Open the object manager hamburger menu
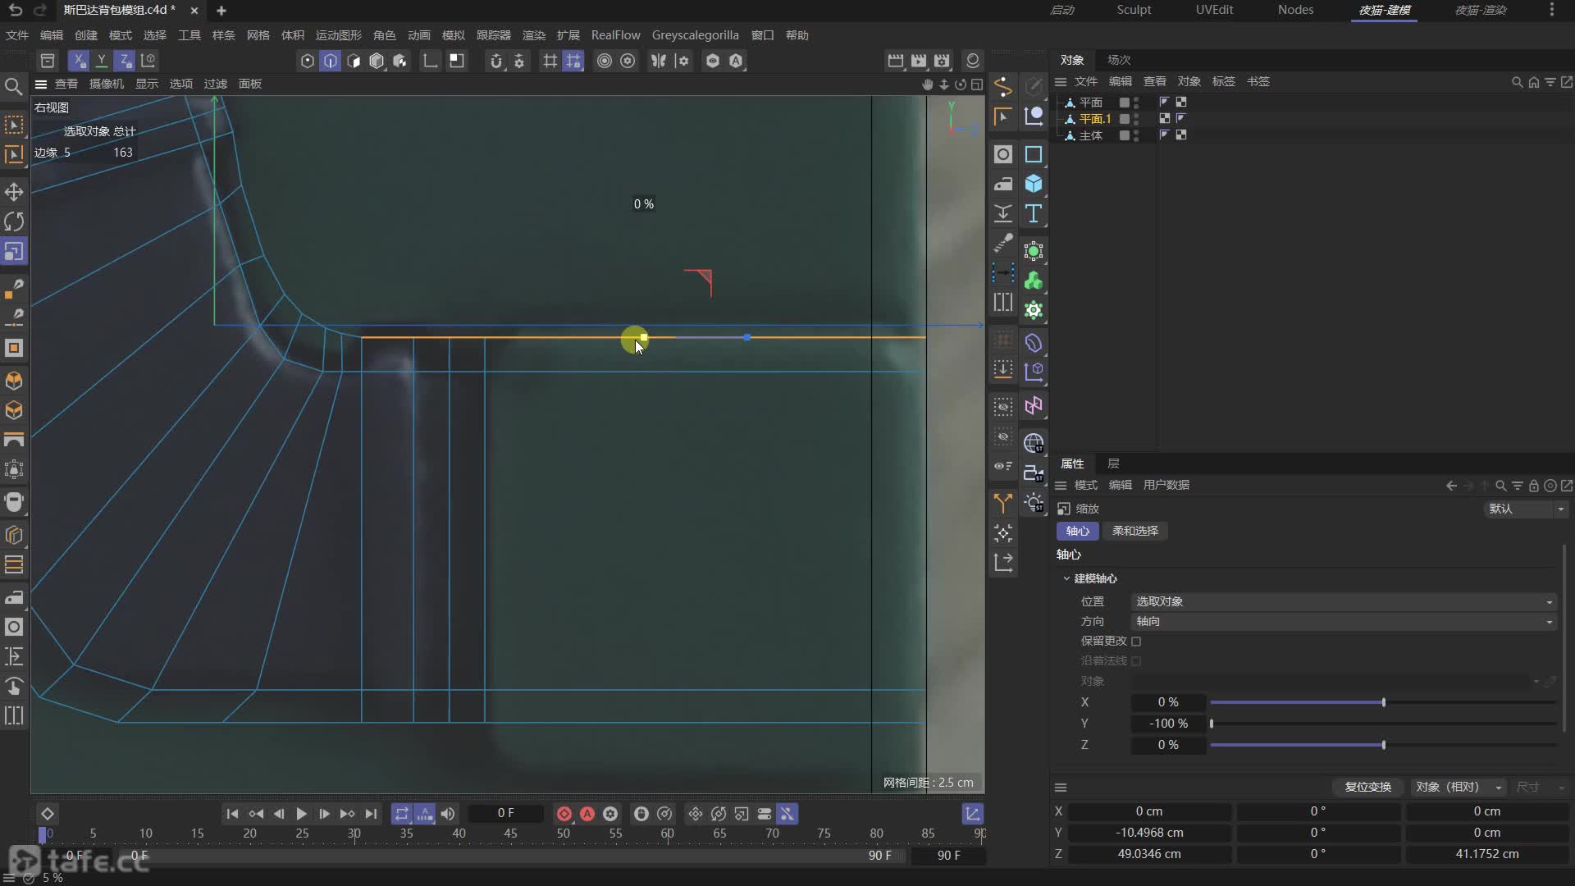This screenshot has height=886, width=1575. click(1060, 81)
